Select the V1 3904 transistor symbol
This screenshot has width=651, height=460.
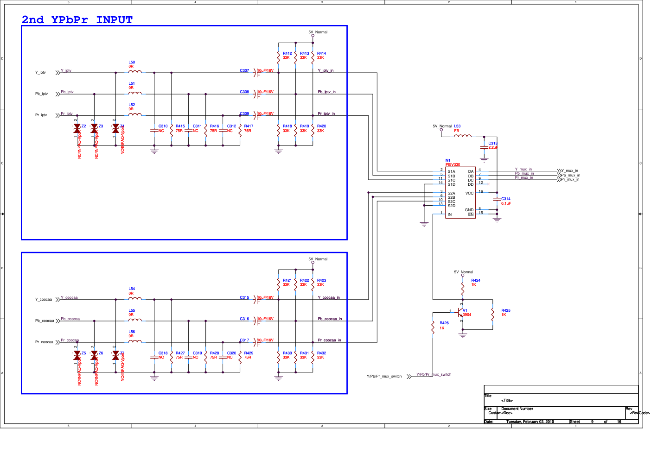[460, 312]
